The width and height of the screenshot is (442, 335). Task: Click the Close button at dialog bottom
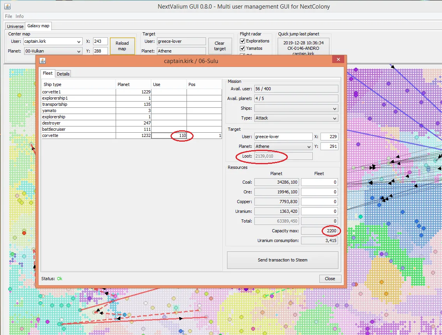click(330, 279)
